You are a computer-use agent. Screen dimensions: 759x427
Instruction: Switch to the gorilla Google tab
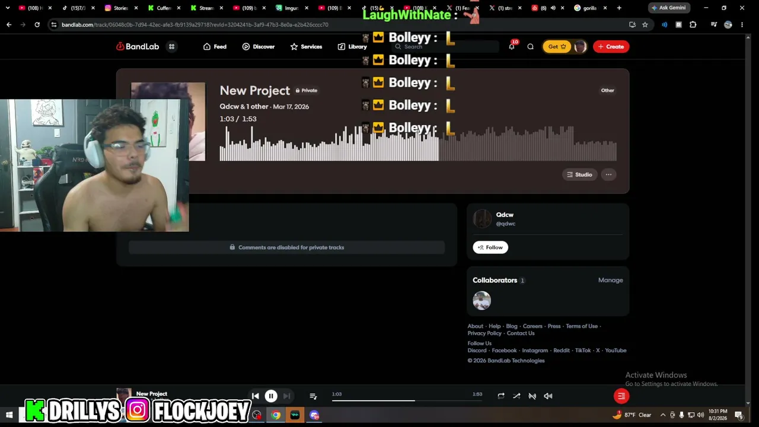[590, 8]
